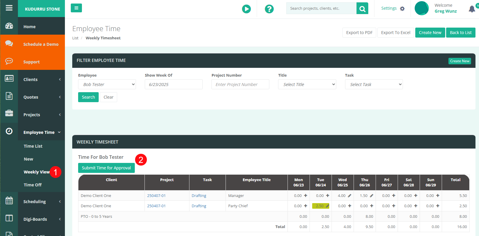Open the help question mark icon
This screenshot has width=479, height=236.
(x=269, y=9)
